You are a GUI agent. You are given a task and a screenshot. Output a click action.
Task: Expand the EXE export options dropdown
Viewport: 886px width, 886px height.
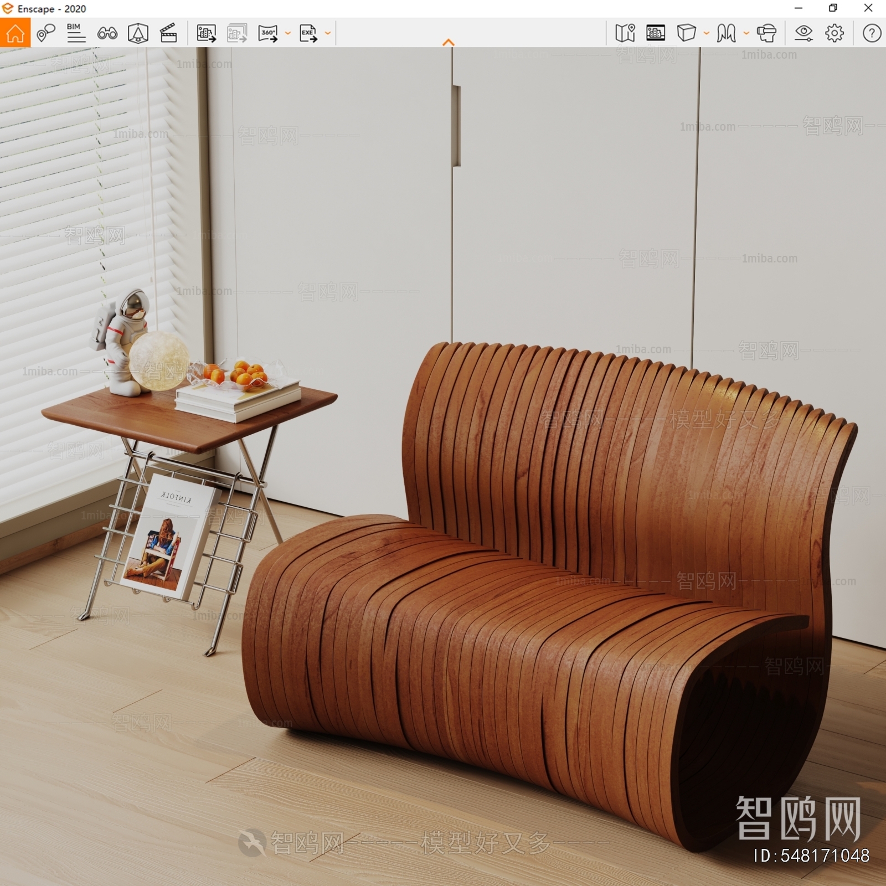coord(328,33)
